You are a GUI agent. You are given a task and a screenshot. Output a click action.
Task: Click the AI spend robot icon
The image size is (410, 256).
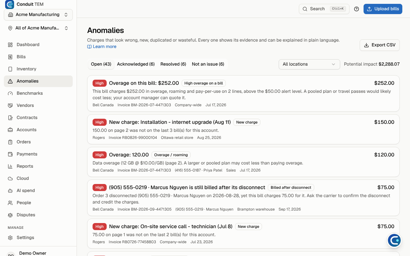pyautogui.click(x=10, y=191)
